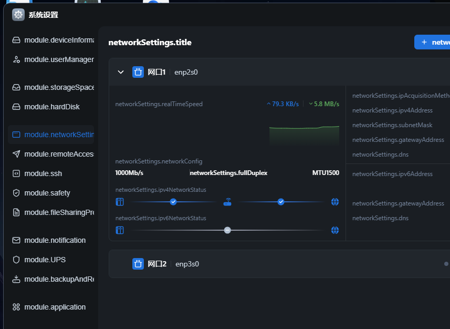Screen dimensions: 450x329
Task: Click the gray node on IPv6 status line
Action: [x=227, y=230]
